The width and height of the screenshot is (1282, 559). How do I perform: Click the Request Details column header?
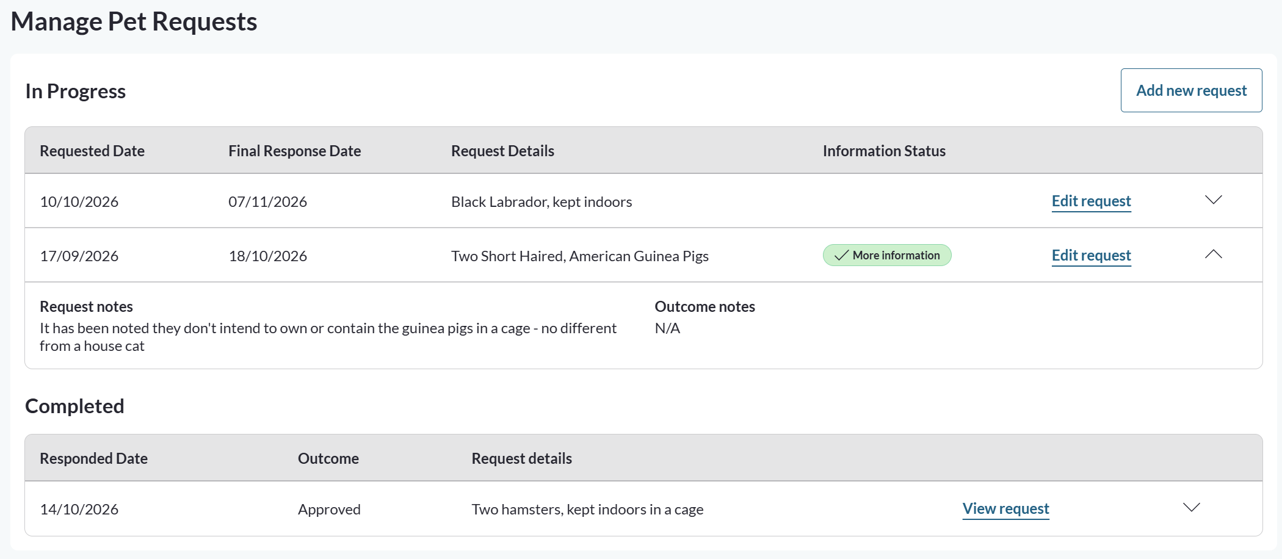[502, 151]
